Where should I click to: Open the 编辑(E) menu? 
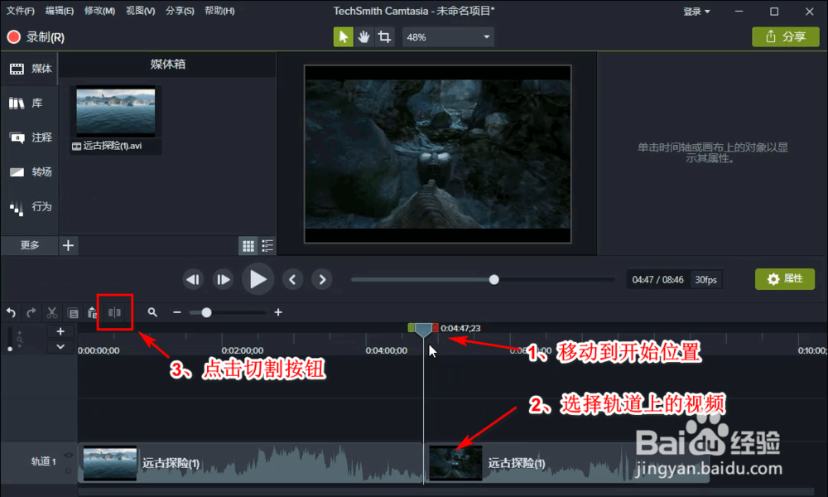pos(59,11)
